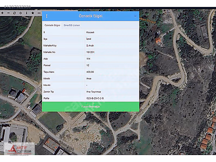Select the Ada value 114
216x162 pixels.
point(88,59)
